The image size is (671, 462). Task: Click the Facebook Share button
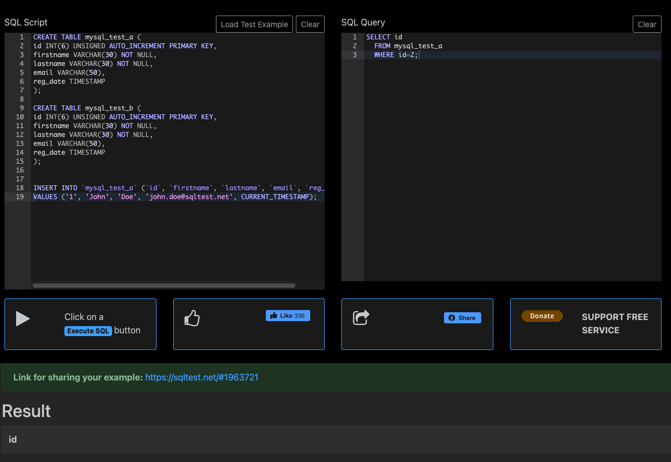click(x=462, y=318)
